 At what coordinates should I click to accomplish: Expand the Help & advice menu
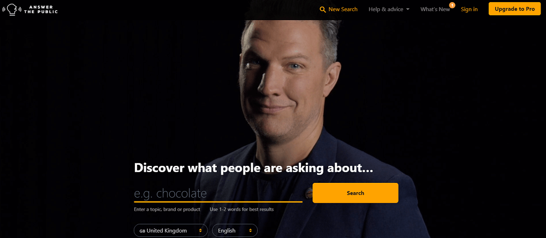point(389,9)
